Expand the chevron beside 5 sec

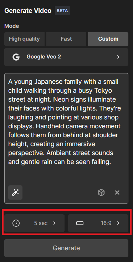(54, 223)
